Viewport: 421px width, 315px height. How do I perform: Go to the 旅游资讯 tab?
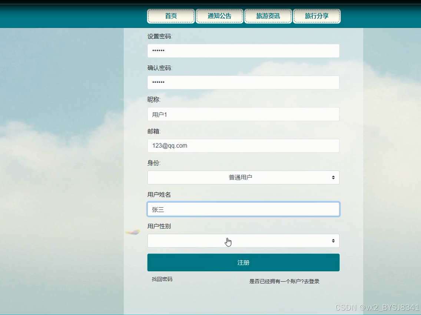point(268,16)
